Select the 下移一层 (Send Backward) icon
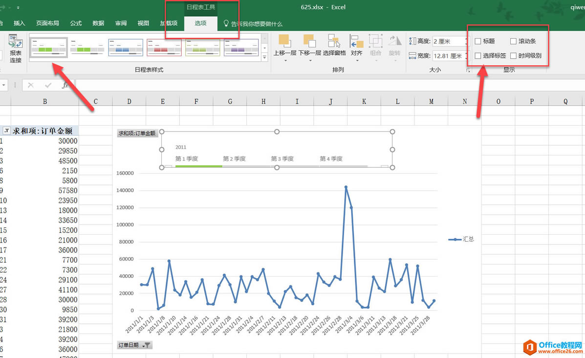Image resolution: width=585 pixels, height=358 pixels. (308, 42)
